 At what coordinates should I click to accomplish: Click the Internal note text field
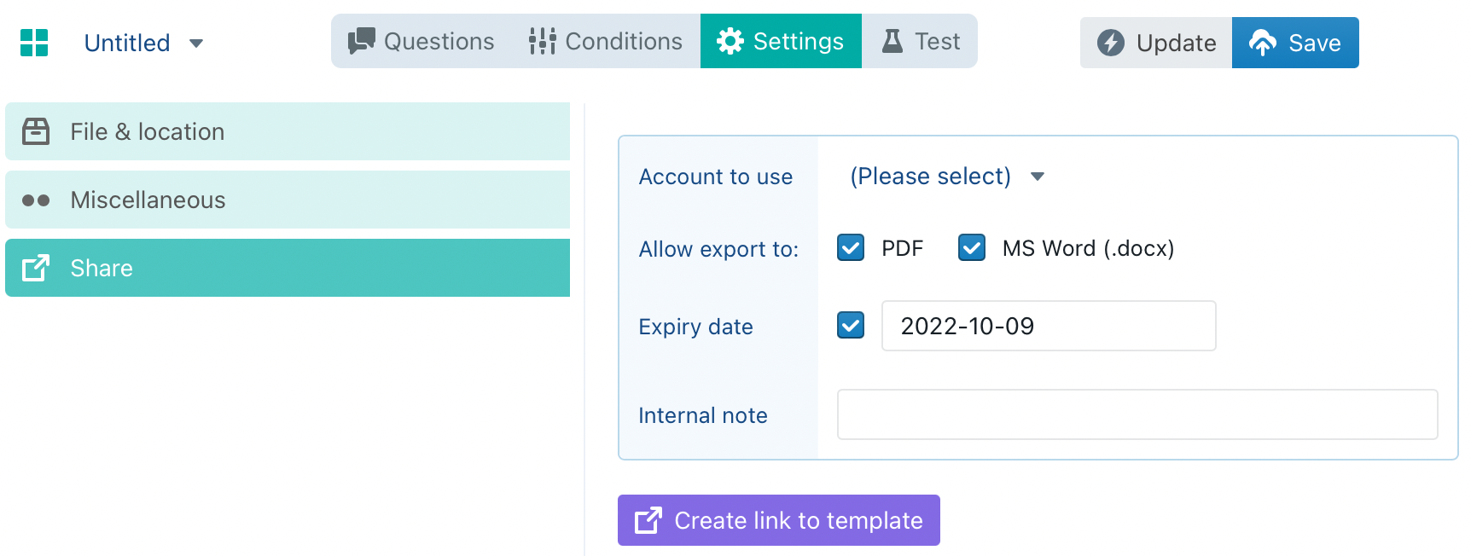click(x=1137, y=414)
